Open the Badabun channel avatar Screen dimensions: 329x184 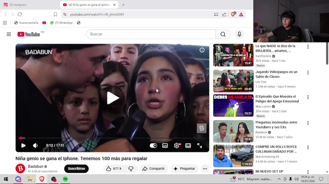coord(20,169)
